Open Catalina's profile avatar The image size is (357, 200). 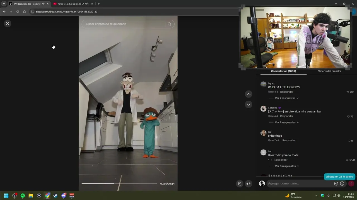click(x=263, y=109)
